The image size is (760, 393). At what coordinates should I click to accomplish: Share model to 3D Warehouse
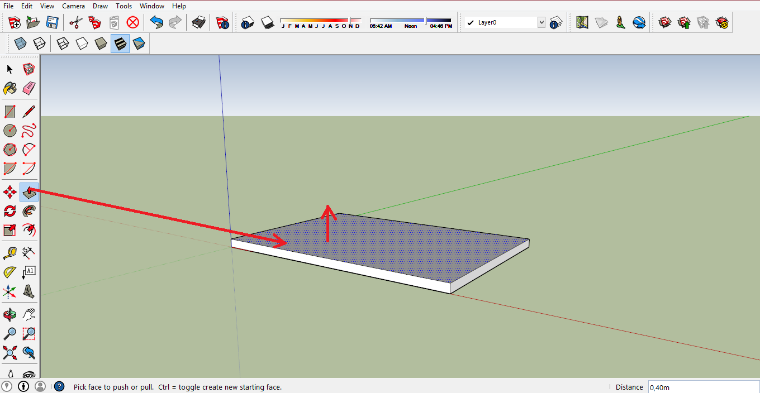coord(683,22)
